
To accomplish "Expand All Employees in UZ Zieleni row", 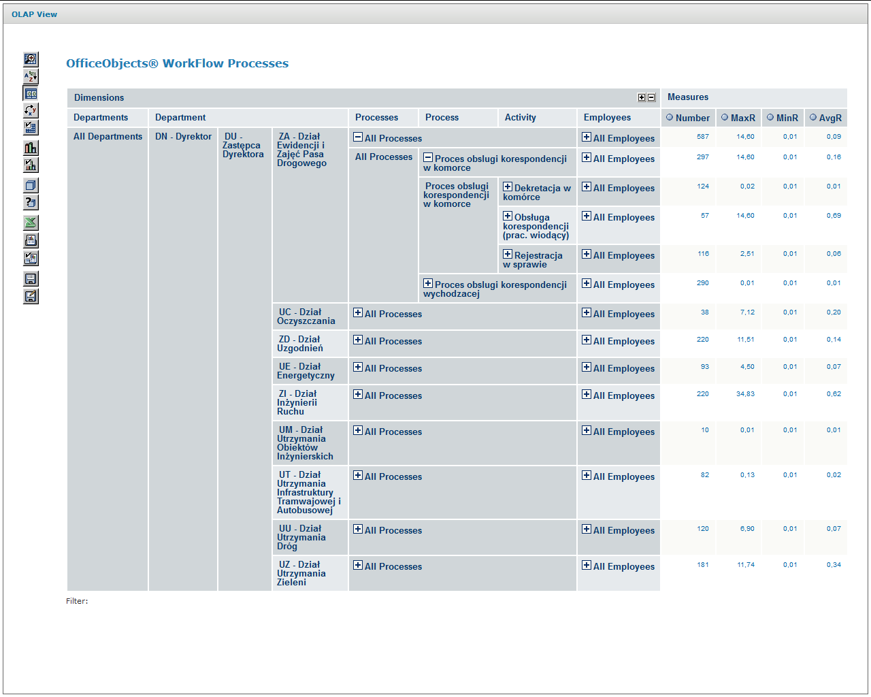I will coord(587,566).
